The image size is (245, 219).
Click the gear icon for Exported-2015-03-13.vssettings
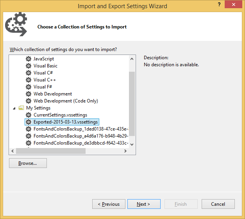pyautogui.click(x=29, y=122)
